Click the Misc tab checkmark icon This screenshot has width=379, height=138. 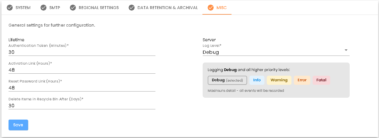(x=211, y=8)
